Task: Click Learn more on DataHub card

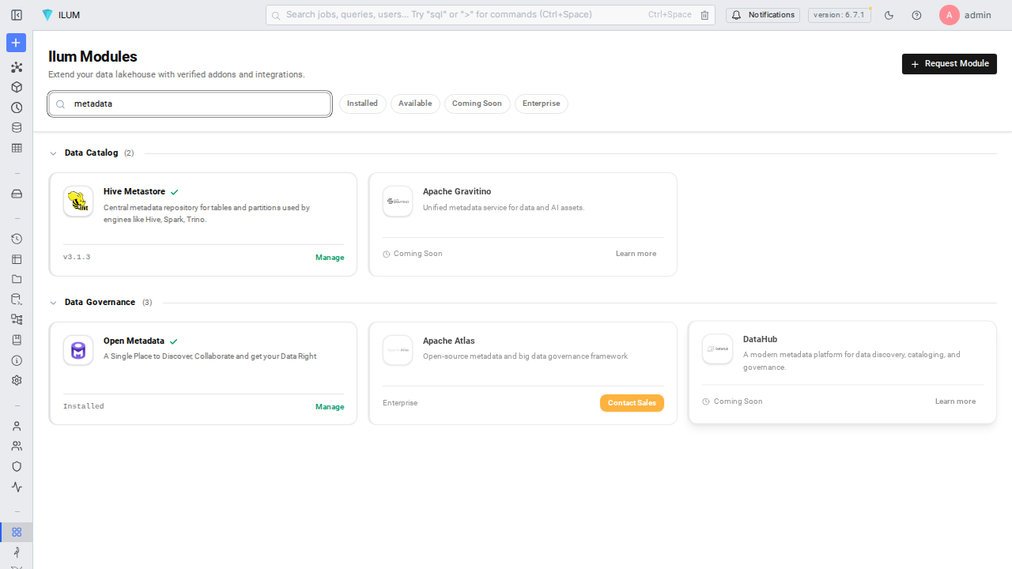Action: (x=955, y=401)
